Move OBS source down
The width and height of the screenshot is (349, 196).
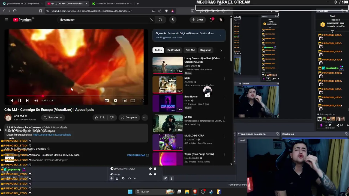pyautogui.click(x=135, y=178)
